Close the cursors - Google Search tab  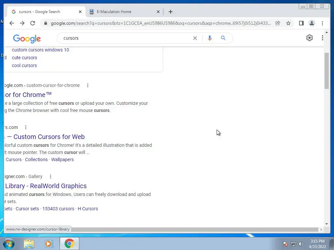[80, 12]
